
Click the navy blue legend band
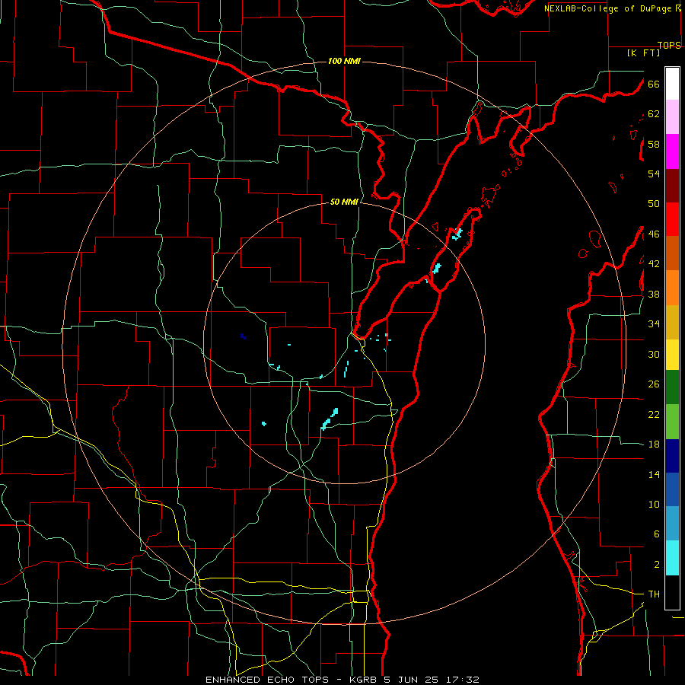(672, 456)
